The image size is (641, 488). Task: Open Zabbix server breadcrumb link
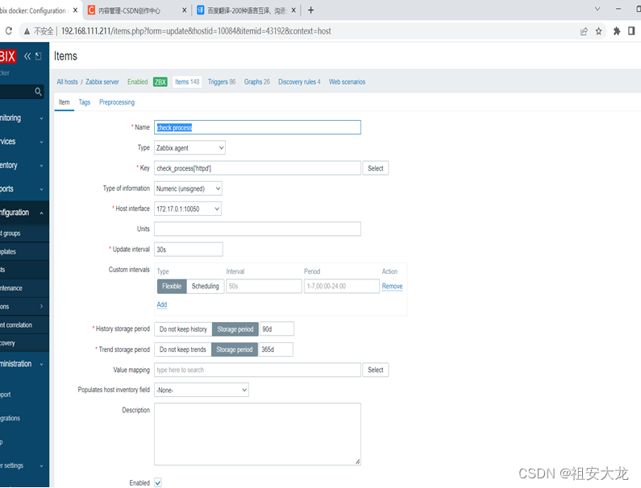pos(102,81)
